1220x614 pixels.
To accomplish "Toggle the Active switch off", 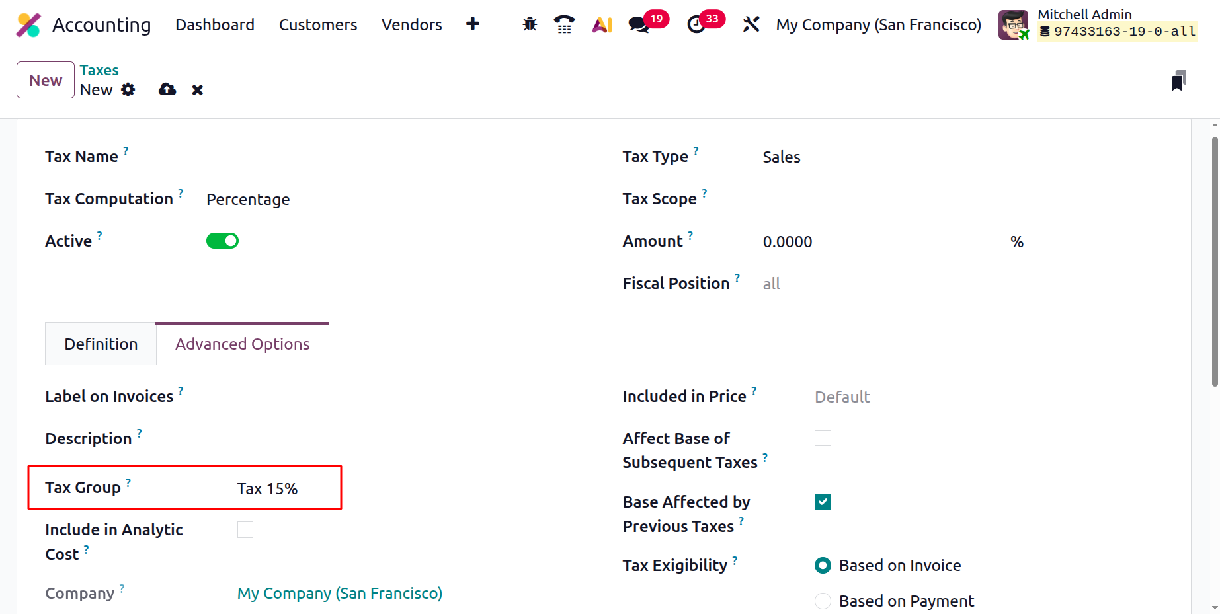I will 222,241.
